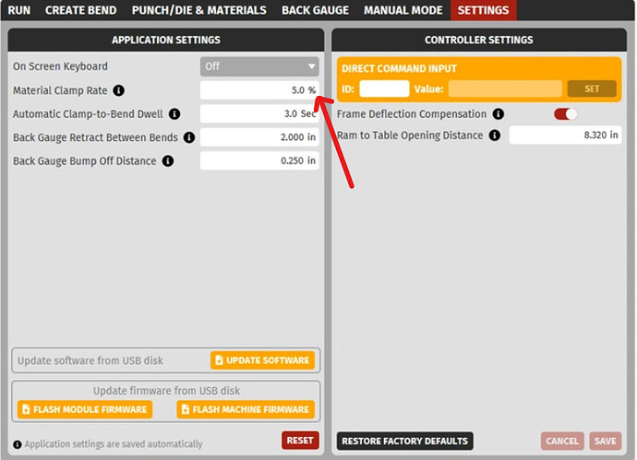Viewport: 637px width, 460px height.
Task: Click the Material Clamp Rate value field
Action: point(258,90)
